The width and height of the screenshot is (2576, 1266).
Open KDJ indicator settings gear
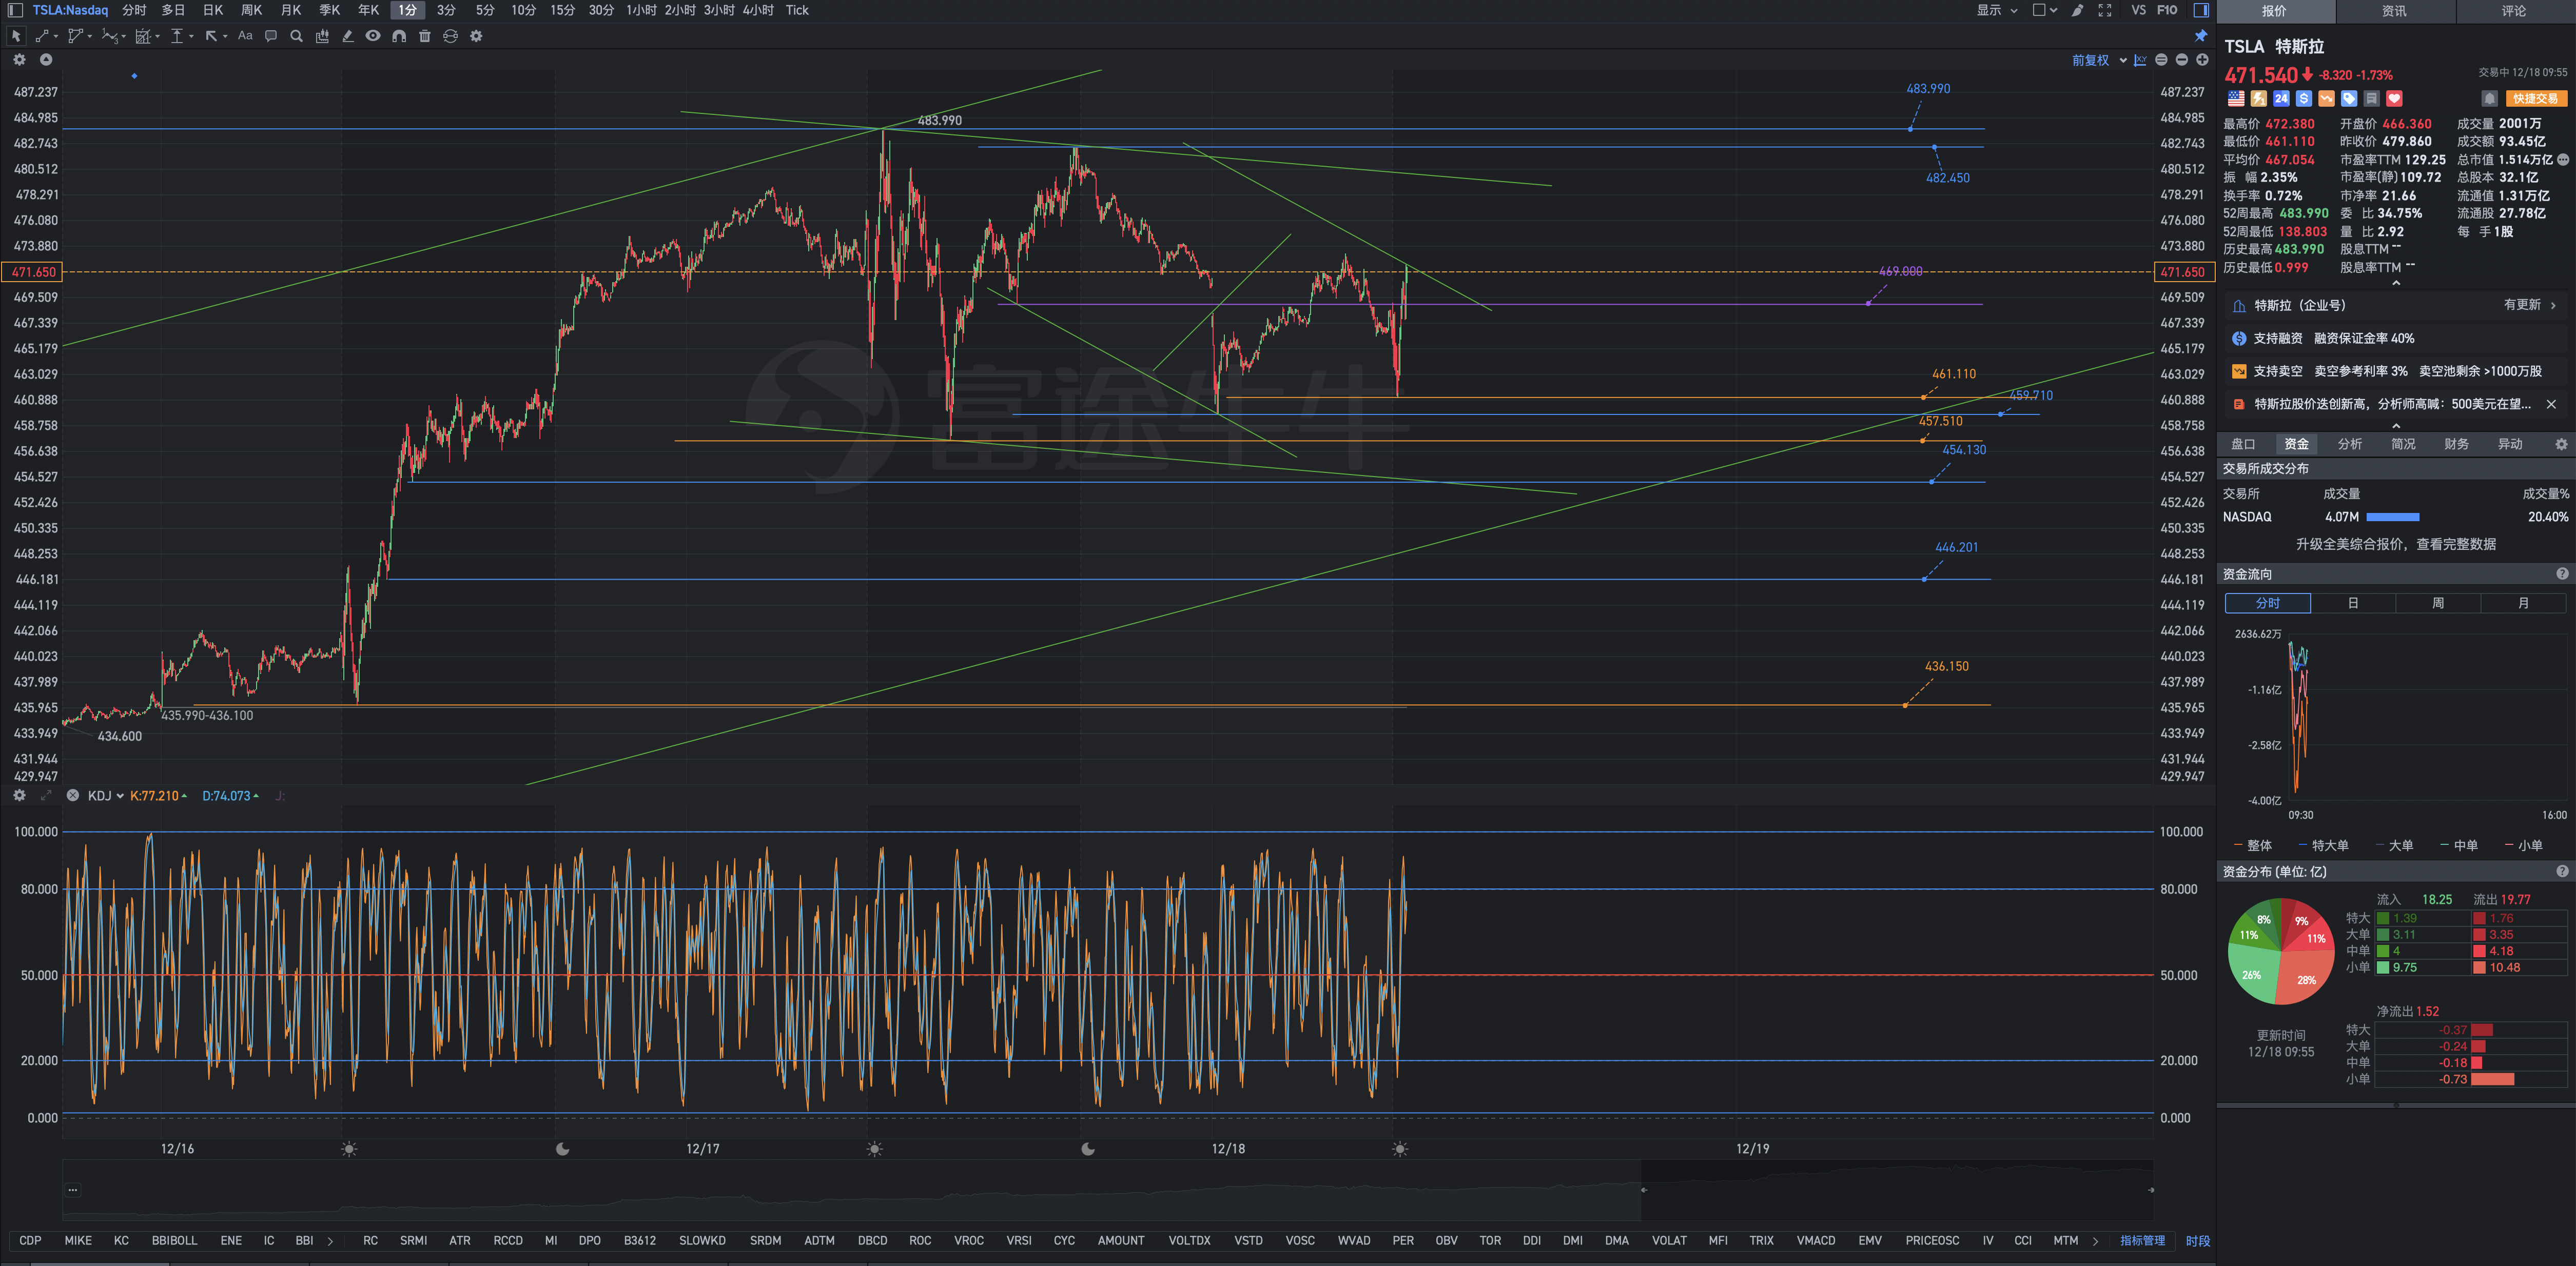[19, 795]
